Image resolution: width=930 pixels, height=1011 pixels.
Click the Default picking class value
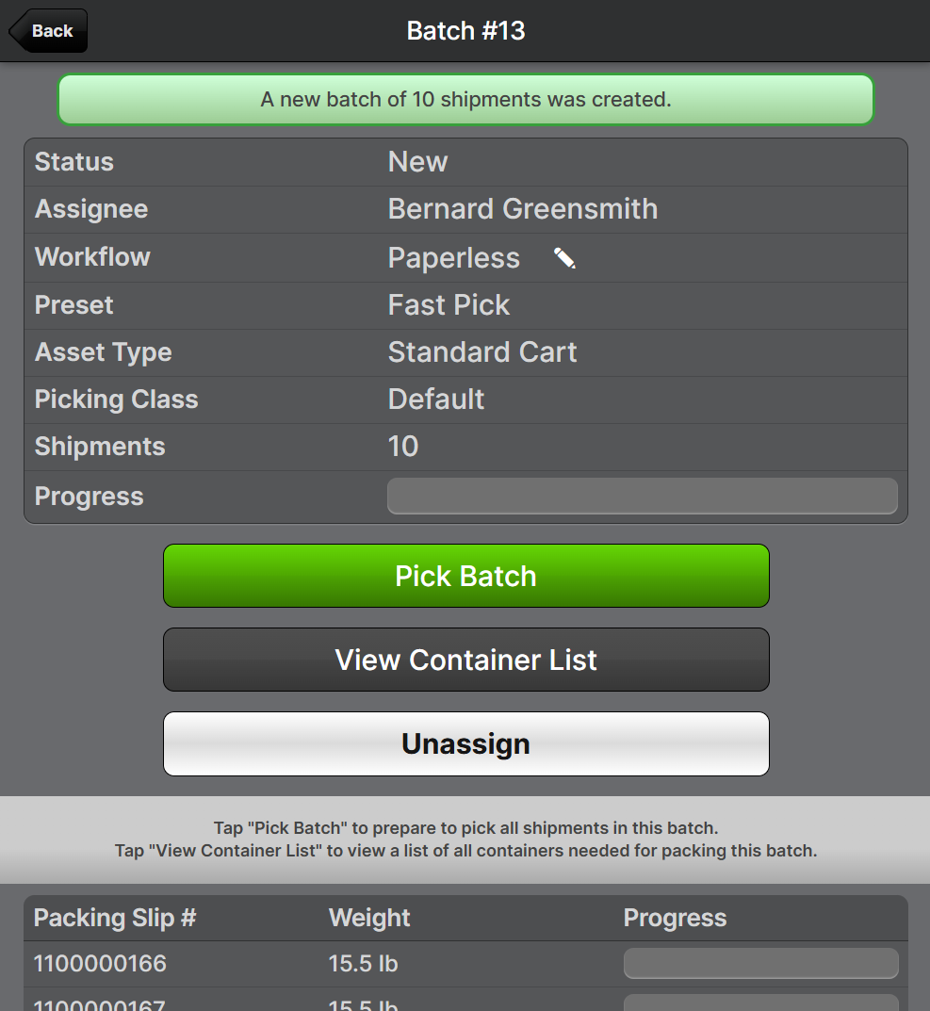point(435,400)
